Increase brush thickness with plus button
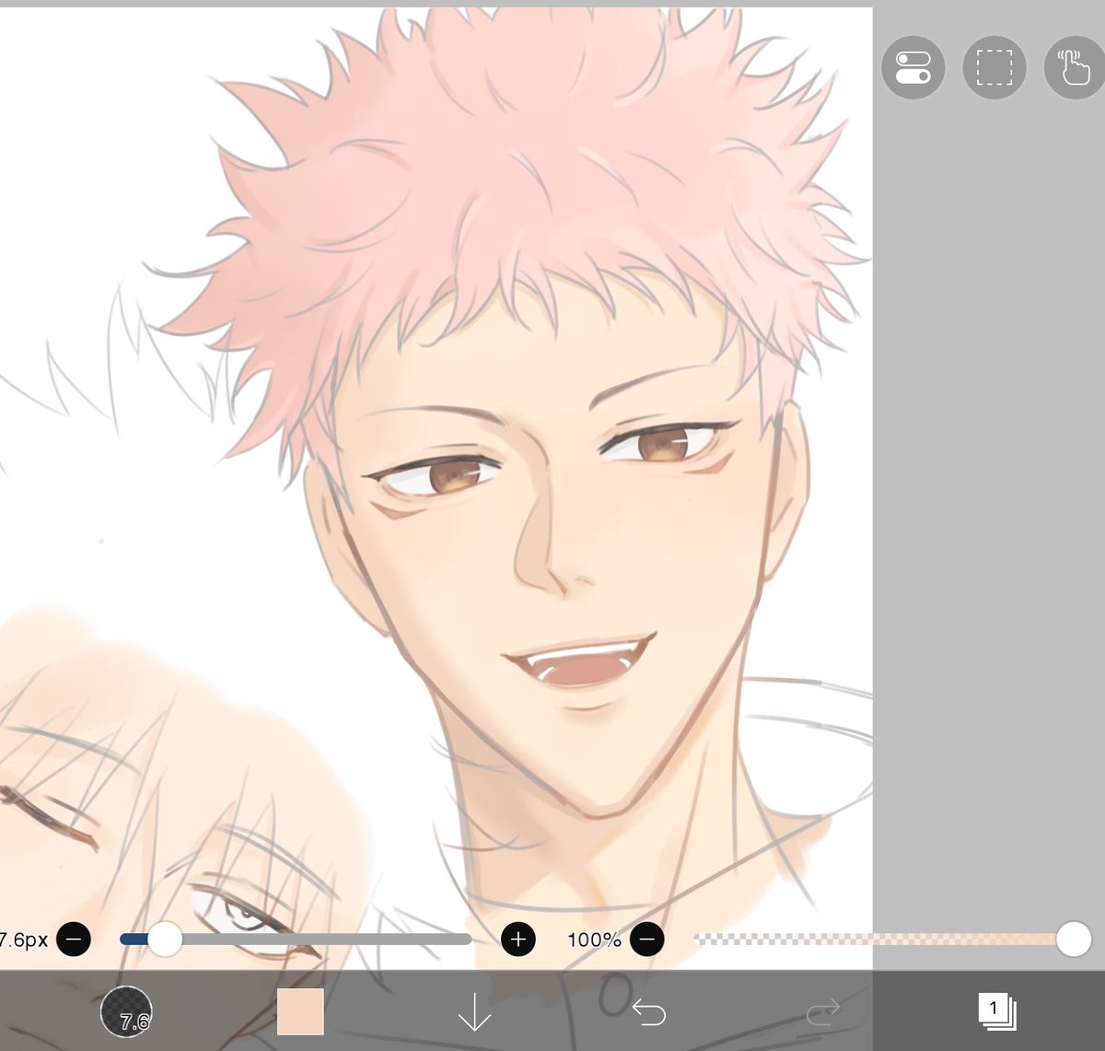The width and height of the screenshot is (1105, 1051). click(518, 940)
